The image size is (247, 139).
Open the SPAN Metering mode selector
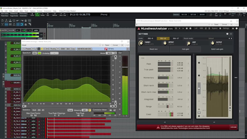click(x=85, y=110)
